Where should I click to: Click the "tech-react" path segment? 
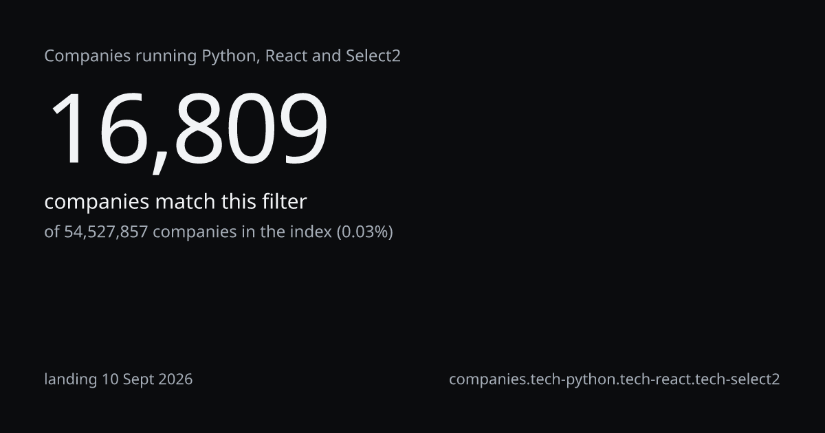pos(654,379)
